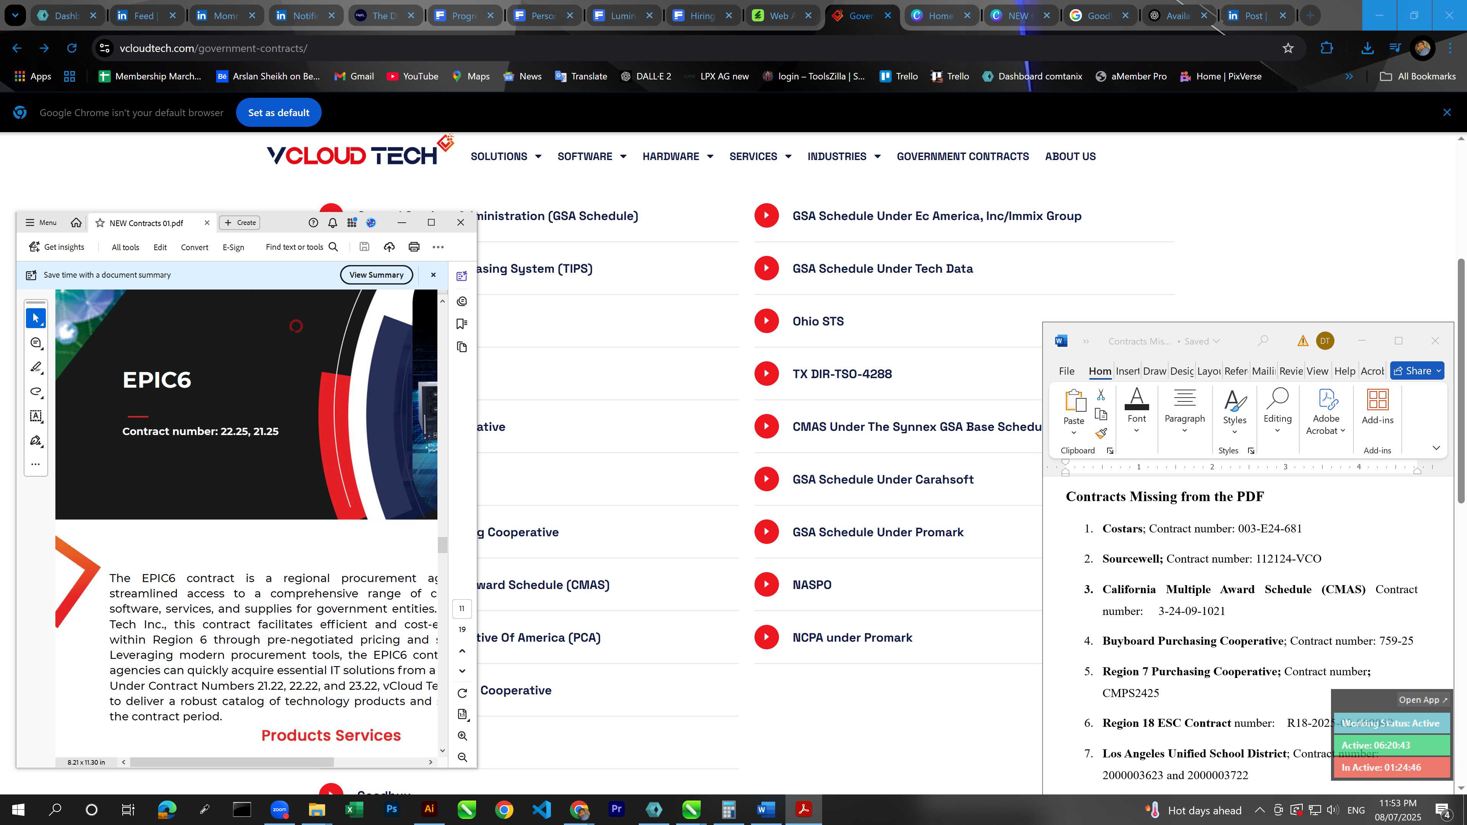Go to next page arrow in Acrobat
The width and height of the screenshot is (1467, 825).
(462, 671)
